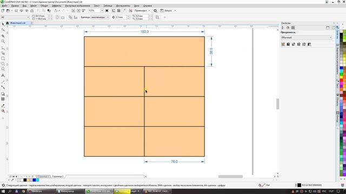Click the horizontal scrollbar thumb

[x=230, y=176]
